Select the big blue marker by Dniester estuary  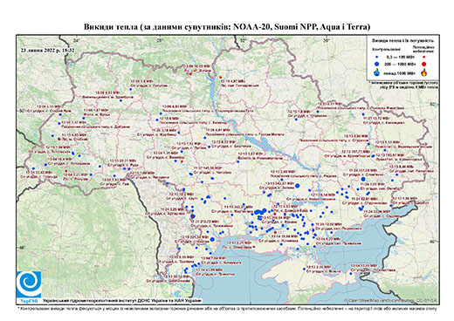pos(212,239)
